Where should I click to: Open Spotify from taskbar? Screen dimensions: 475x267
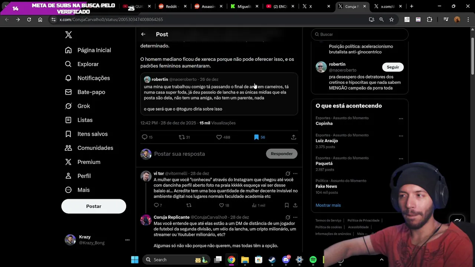click(313, 260)
